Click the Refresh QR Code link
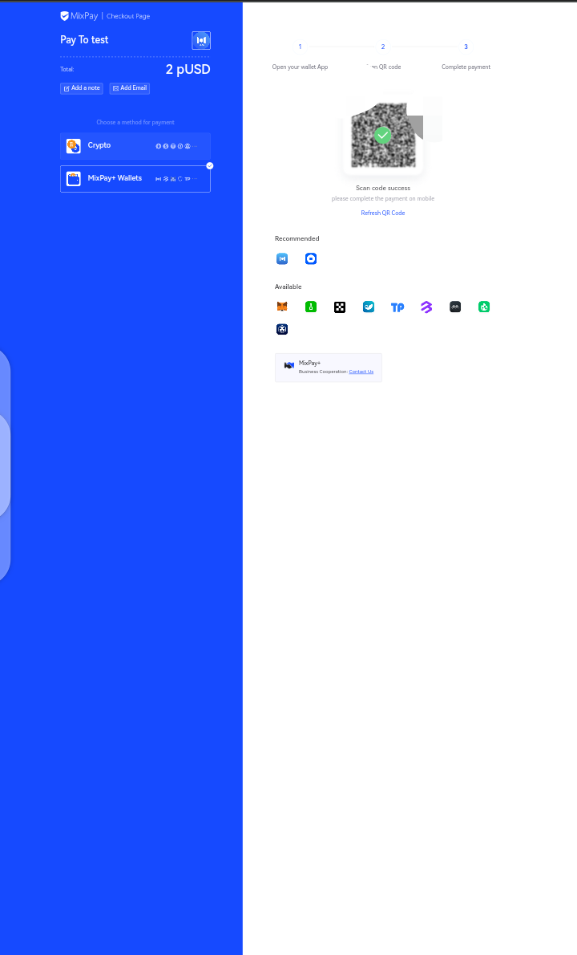Viewport: 577px width, 955px height. point(383,213)
